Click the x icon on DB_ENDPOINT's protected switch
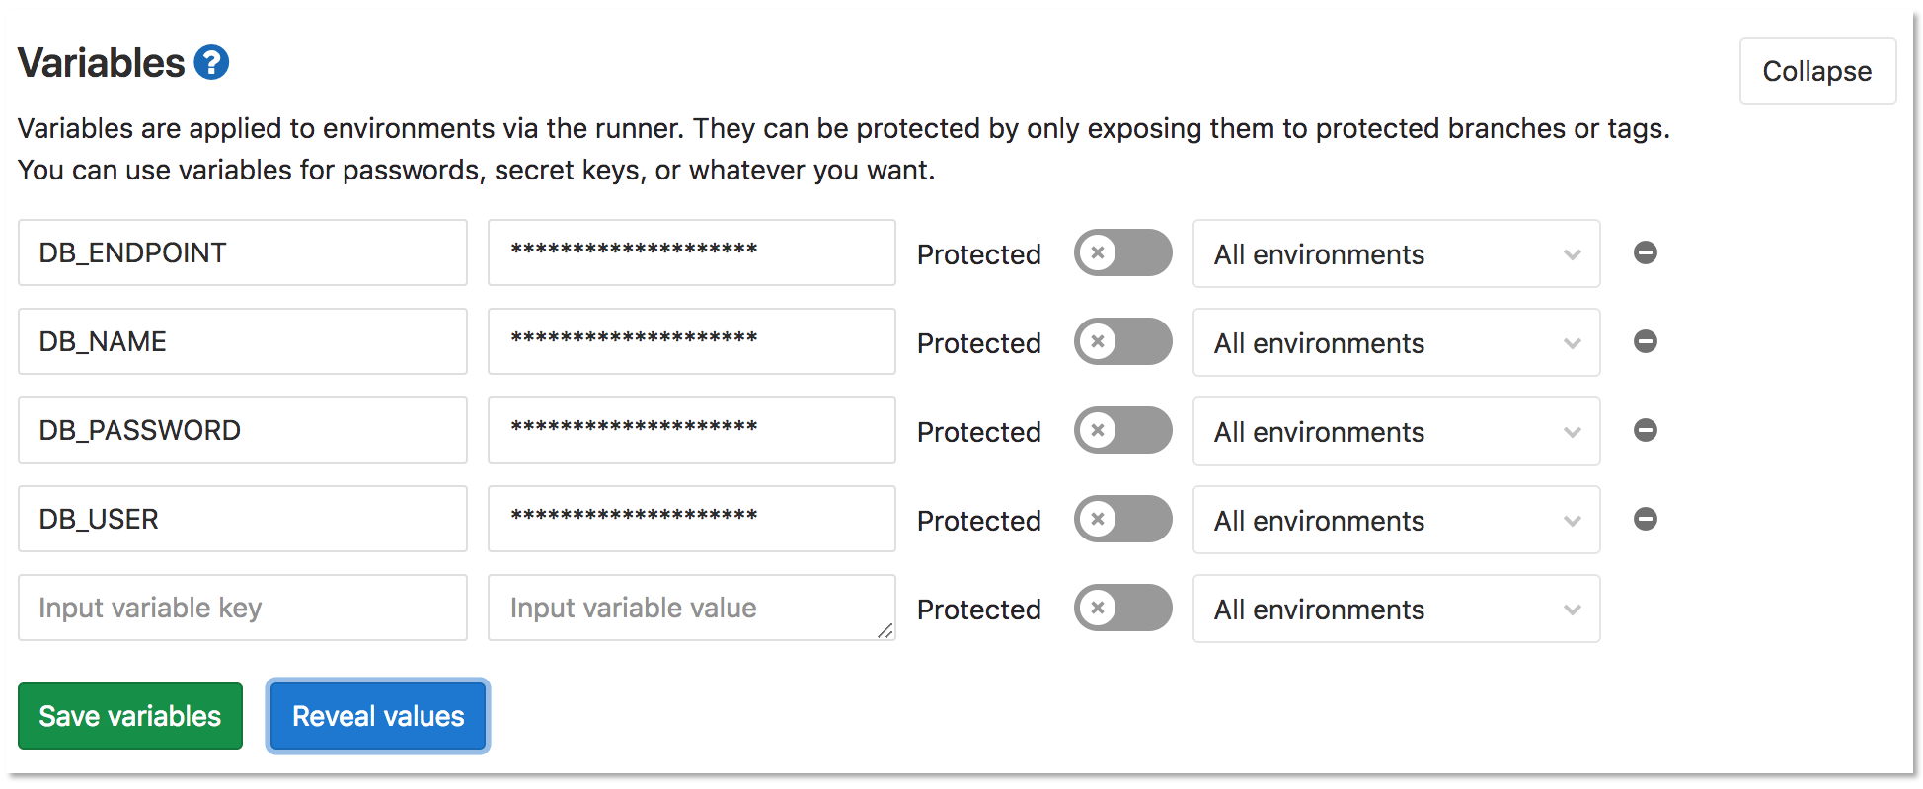The image size is (1923, 789). [x=1099, y=253]
